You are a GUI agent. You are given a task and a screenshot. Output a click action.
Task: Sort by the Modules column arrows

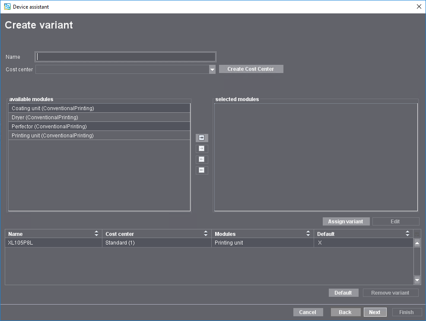pos(308,233)
